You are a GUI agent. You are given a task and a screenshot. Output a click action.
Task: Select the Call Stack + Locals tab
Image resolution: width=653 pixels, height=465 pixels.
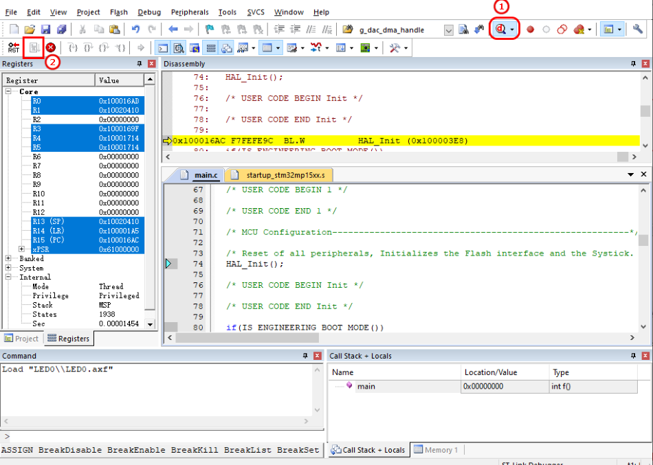[368, 450]
